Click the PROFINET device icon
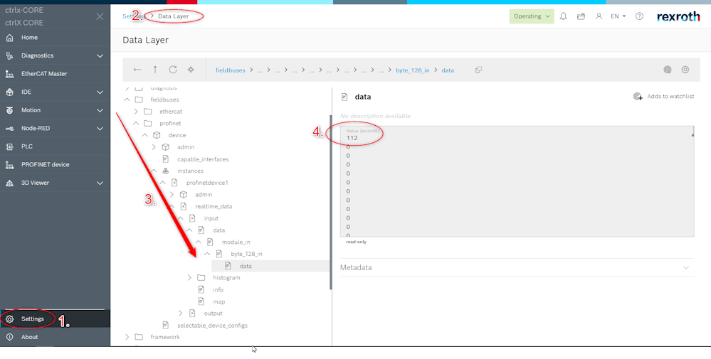The height and width of the screenshot is (359, 711). pyautogui.click(x=9, y=165)
